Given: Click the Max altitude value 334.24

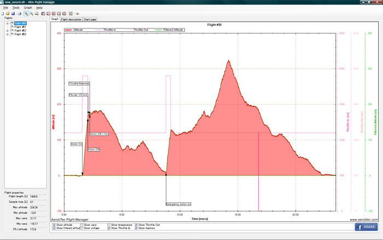Looking at the screenshot, I should click(x=34, y=208).
